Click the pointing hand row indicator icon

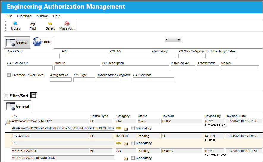pos(8,122)
